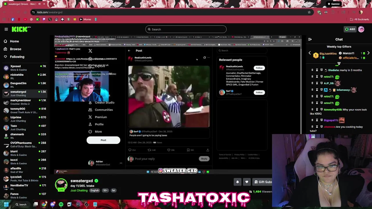Open X bookmark icon
Image resolution: width=372 pixels, height=209 pixels.
[x=50, y=19]
